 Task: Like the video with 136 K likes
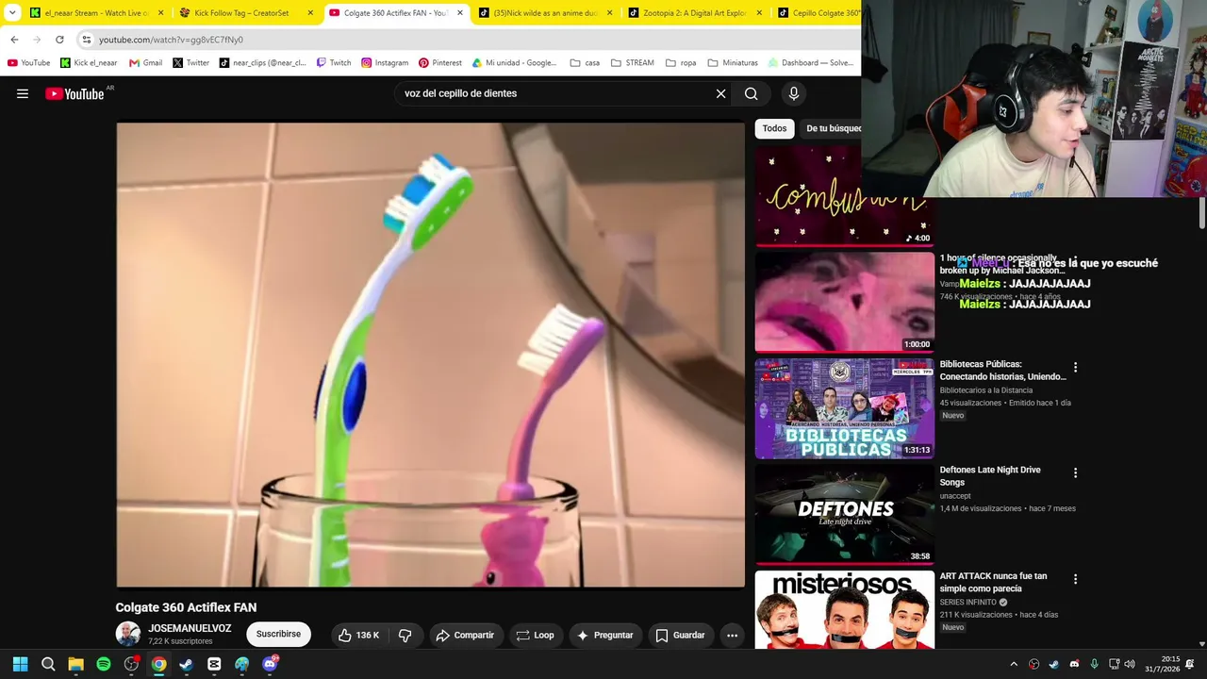tap(358, 636)
